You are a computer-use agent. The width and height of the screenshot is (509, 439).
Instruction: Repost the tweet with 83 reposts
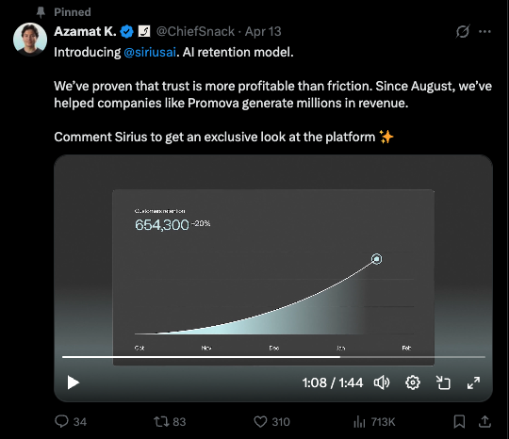click(161, 421)
